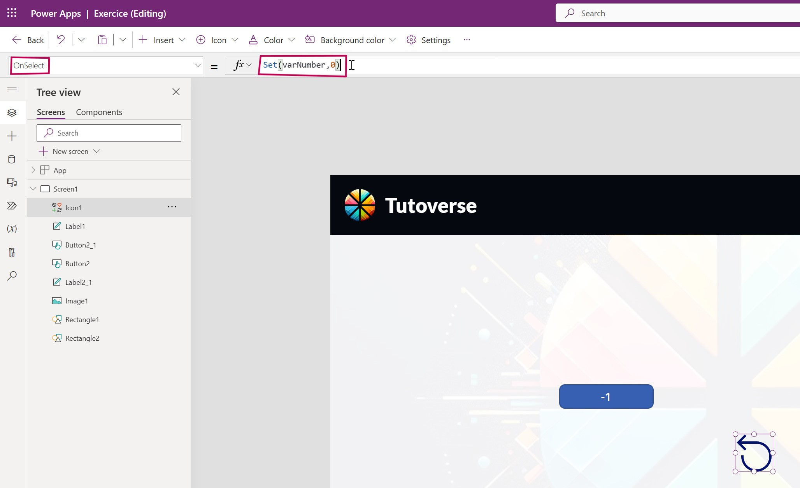Expand the New screen dropdown

point(97,151)
